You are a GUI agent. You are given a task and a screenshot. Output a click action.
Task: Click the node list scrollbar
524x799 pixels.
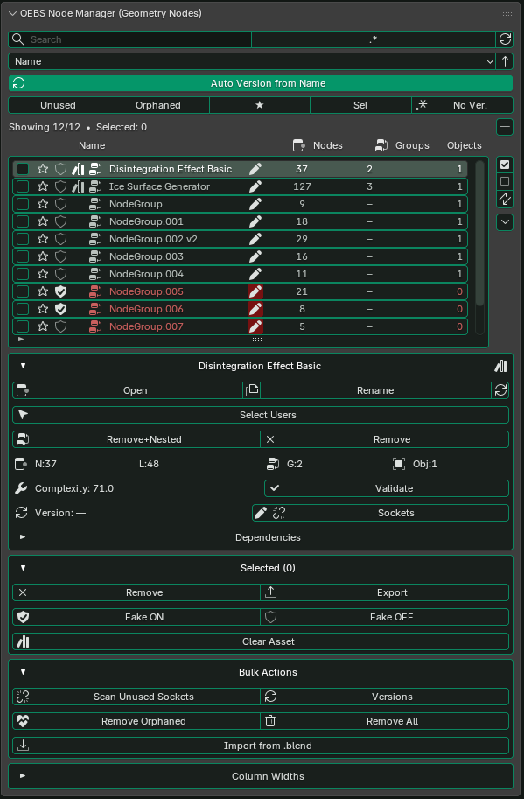click(x=479, y=233)
